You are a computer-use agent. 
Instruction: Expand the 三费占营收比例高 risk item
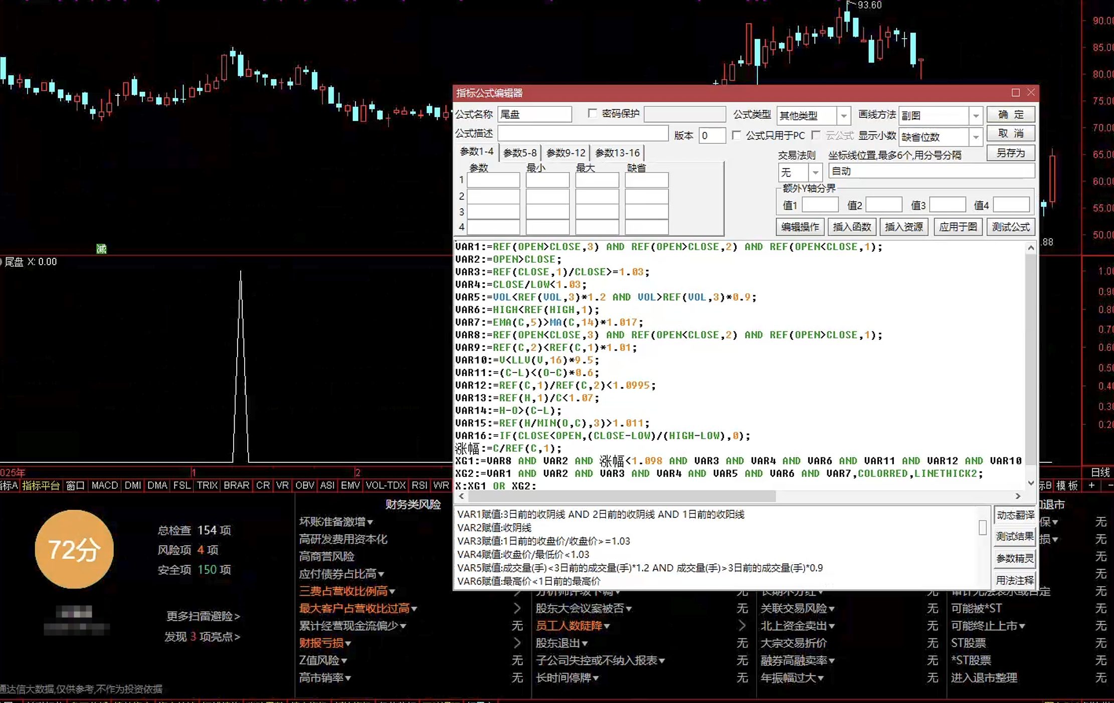pos(347,591)
